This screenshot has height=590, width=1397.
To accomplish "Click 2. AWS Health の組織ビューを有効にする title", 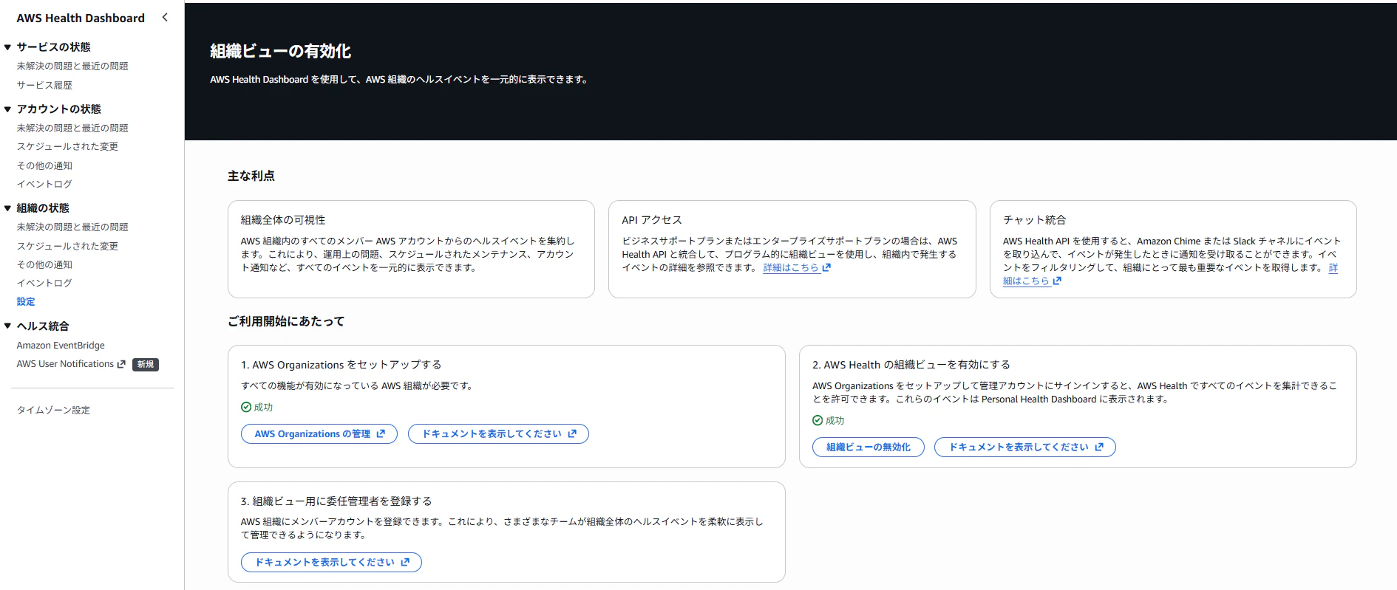I will (x=911, y=365).
